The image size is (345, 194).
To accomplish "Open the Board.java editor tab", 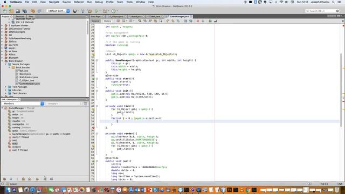I will 136,17.
